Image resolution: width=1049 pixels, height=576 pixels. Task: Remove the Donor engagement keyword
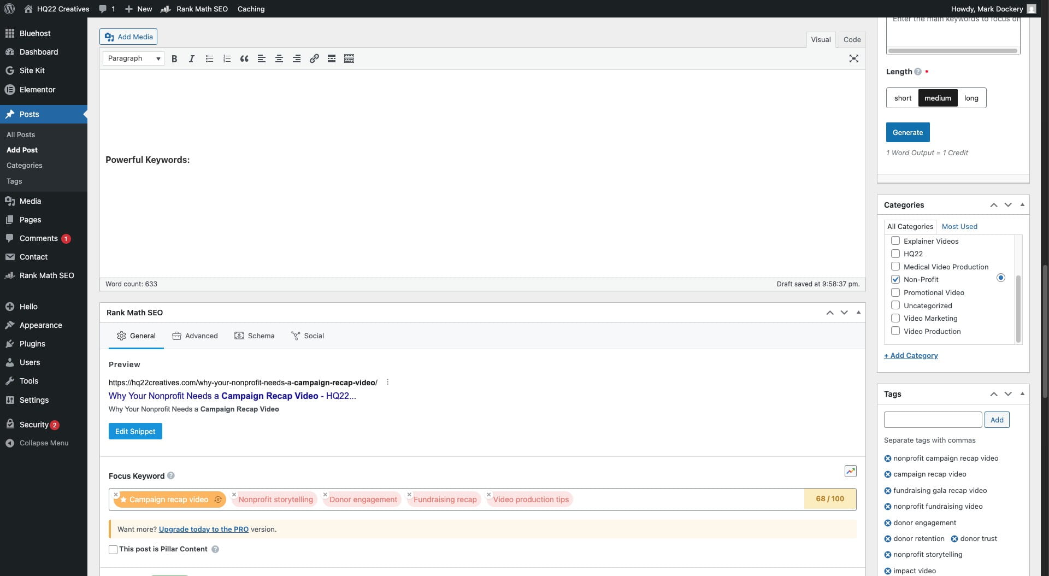click(325, 495)
